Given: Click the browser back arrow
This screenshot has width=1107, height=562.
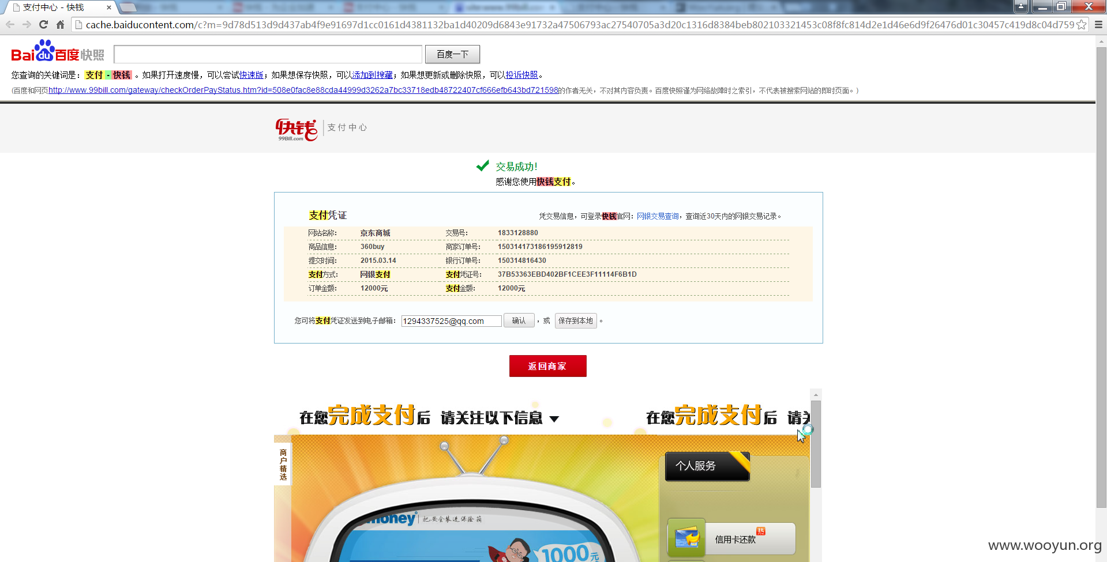Looking at the screenshot, I should coord(10,25).
